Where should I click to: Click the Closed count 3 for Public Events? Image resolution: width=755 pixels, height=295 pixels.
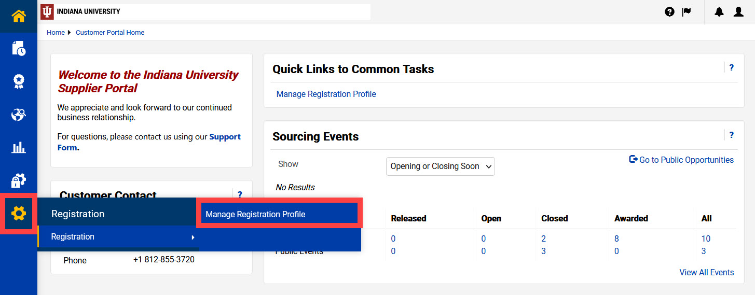point(543,251)
